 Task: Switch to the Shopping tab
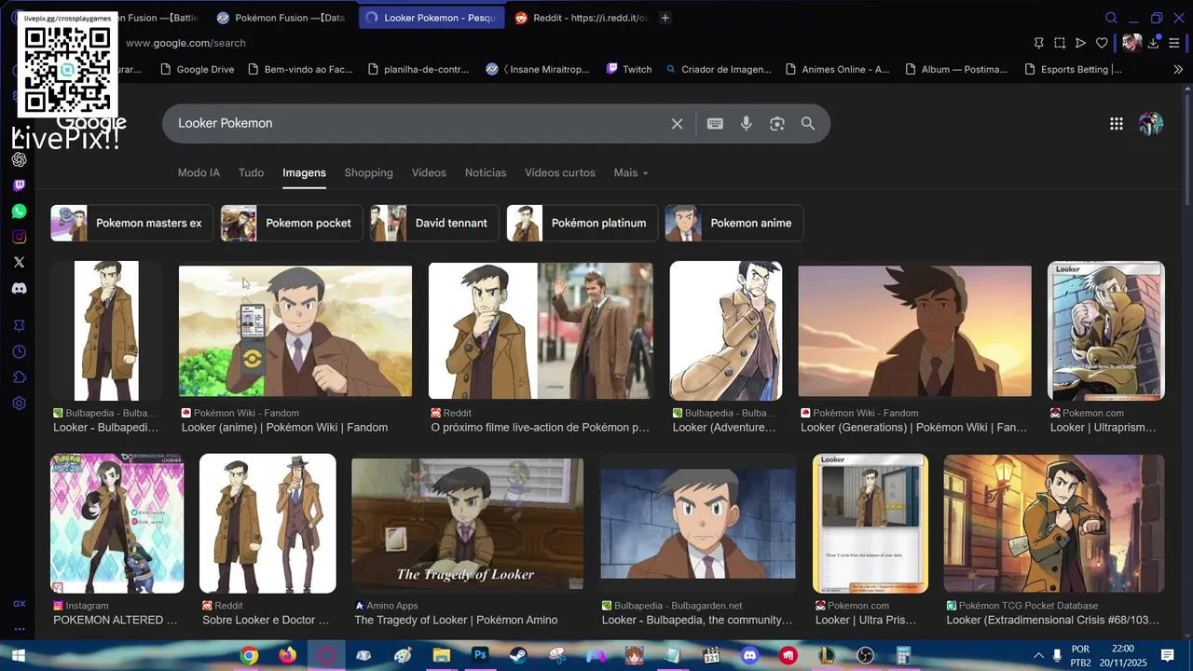368,172
